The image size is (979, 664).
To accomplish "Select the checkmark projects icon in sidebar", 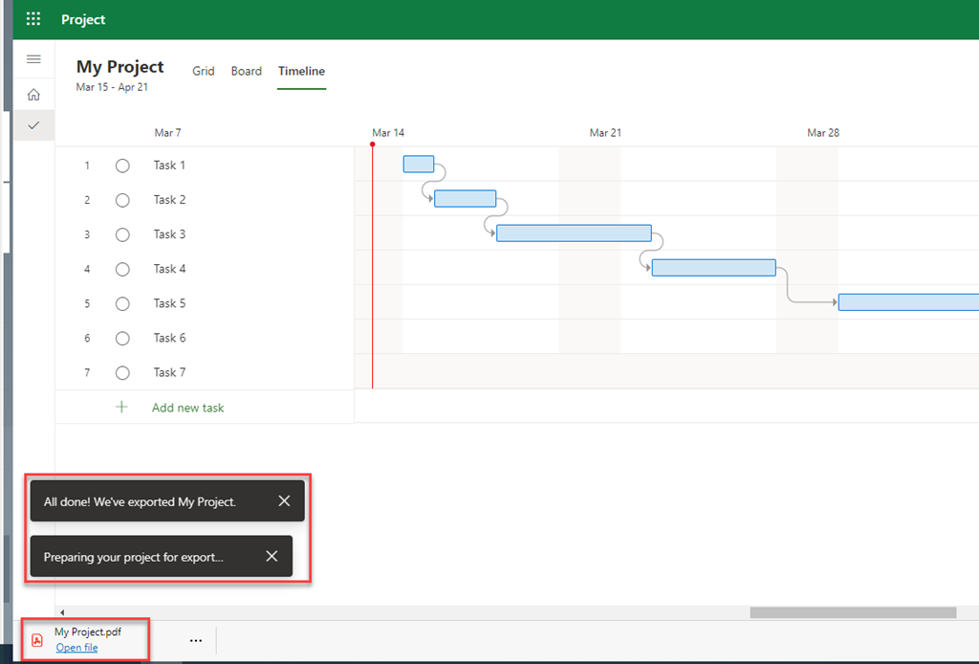I will tap(33, 125).
